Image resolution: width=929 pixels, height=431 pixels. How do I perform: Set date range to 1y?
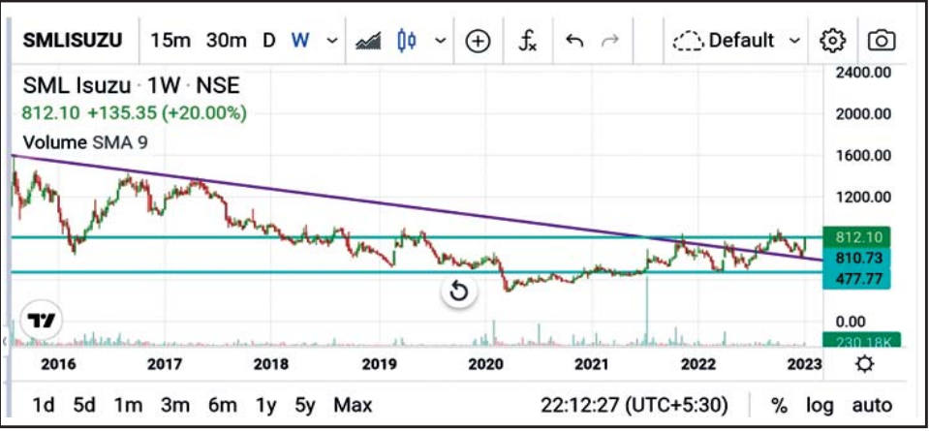tap(266, 406)
